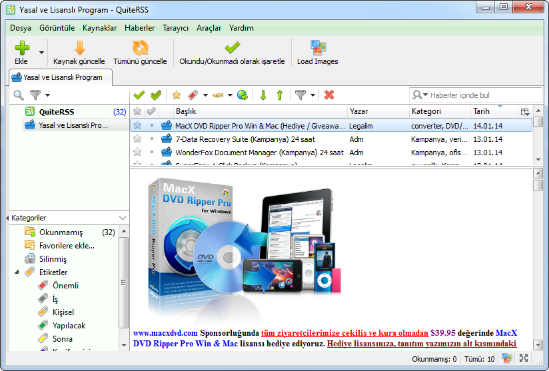The image size is (549, 371).
Task: Click the fullscreen icon in status bar
Action: (524, 359)
